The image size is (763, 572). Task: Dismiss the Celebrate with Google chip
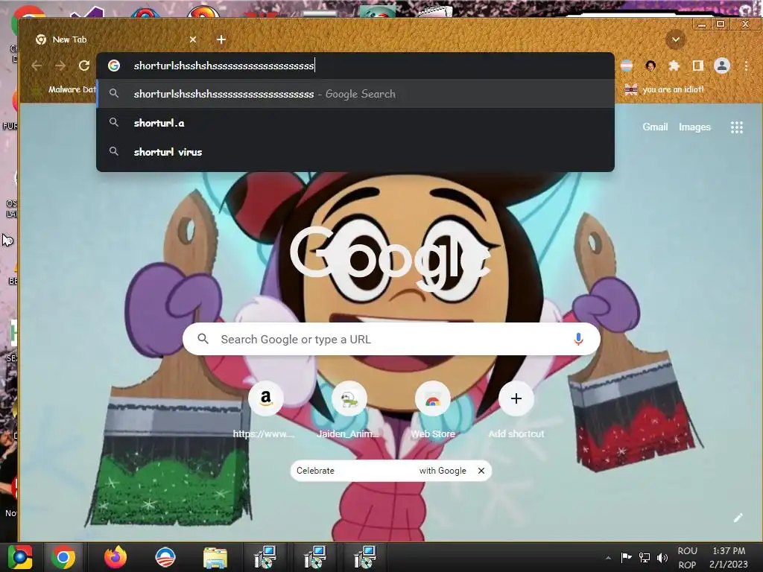(x=481, y=471)
